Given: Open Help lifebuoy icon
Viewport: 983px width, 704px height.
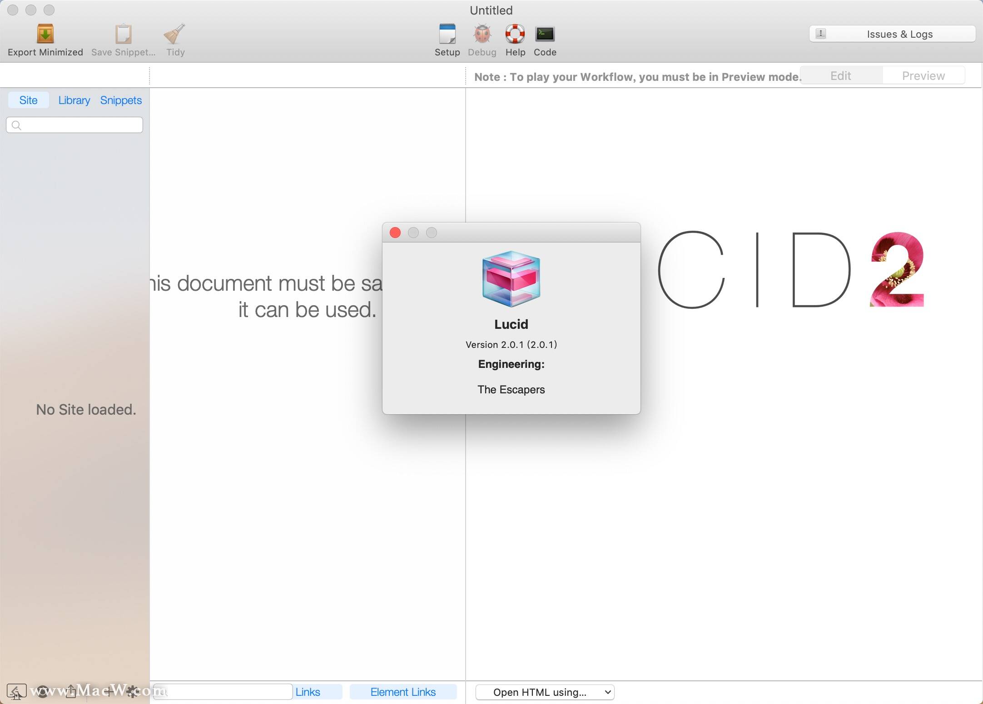Looking at the screenshot, I should 515,34.
